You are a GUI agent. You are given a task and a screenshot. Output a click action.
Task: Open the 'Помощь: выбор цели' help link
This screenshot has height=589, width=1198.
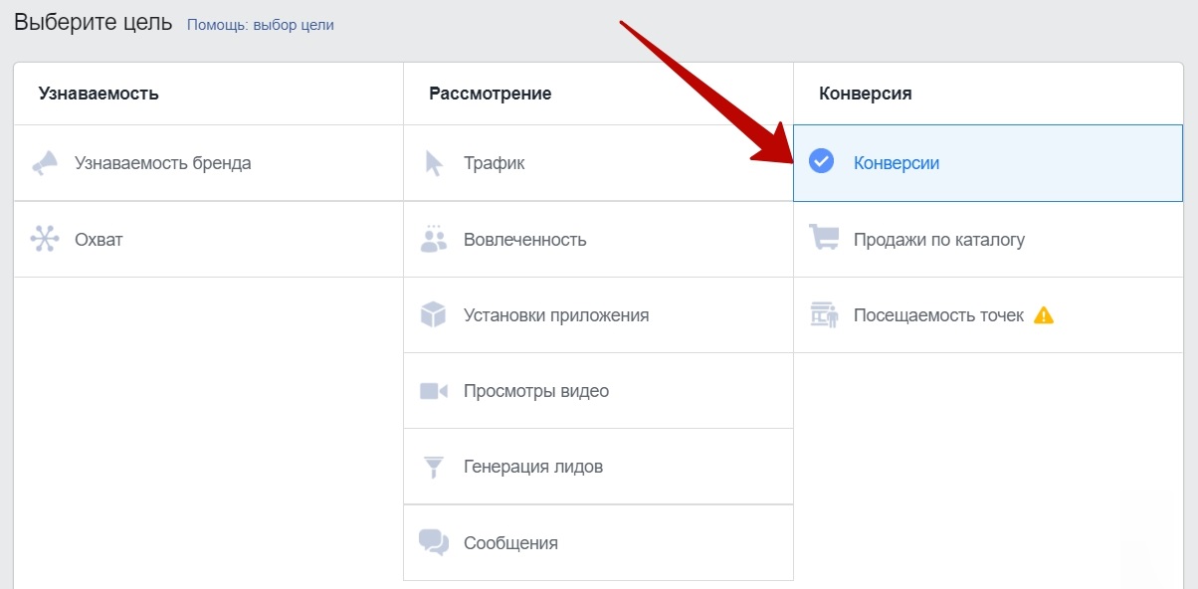pyautogui.click(x=261, y=25)
